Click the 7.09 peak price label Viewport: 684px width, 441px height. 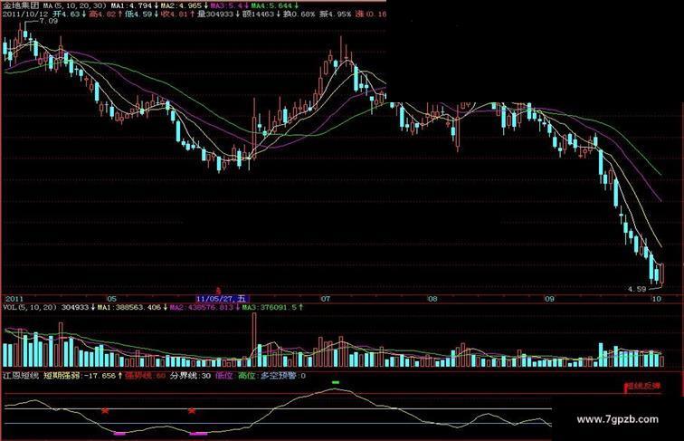click(48, 21)
